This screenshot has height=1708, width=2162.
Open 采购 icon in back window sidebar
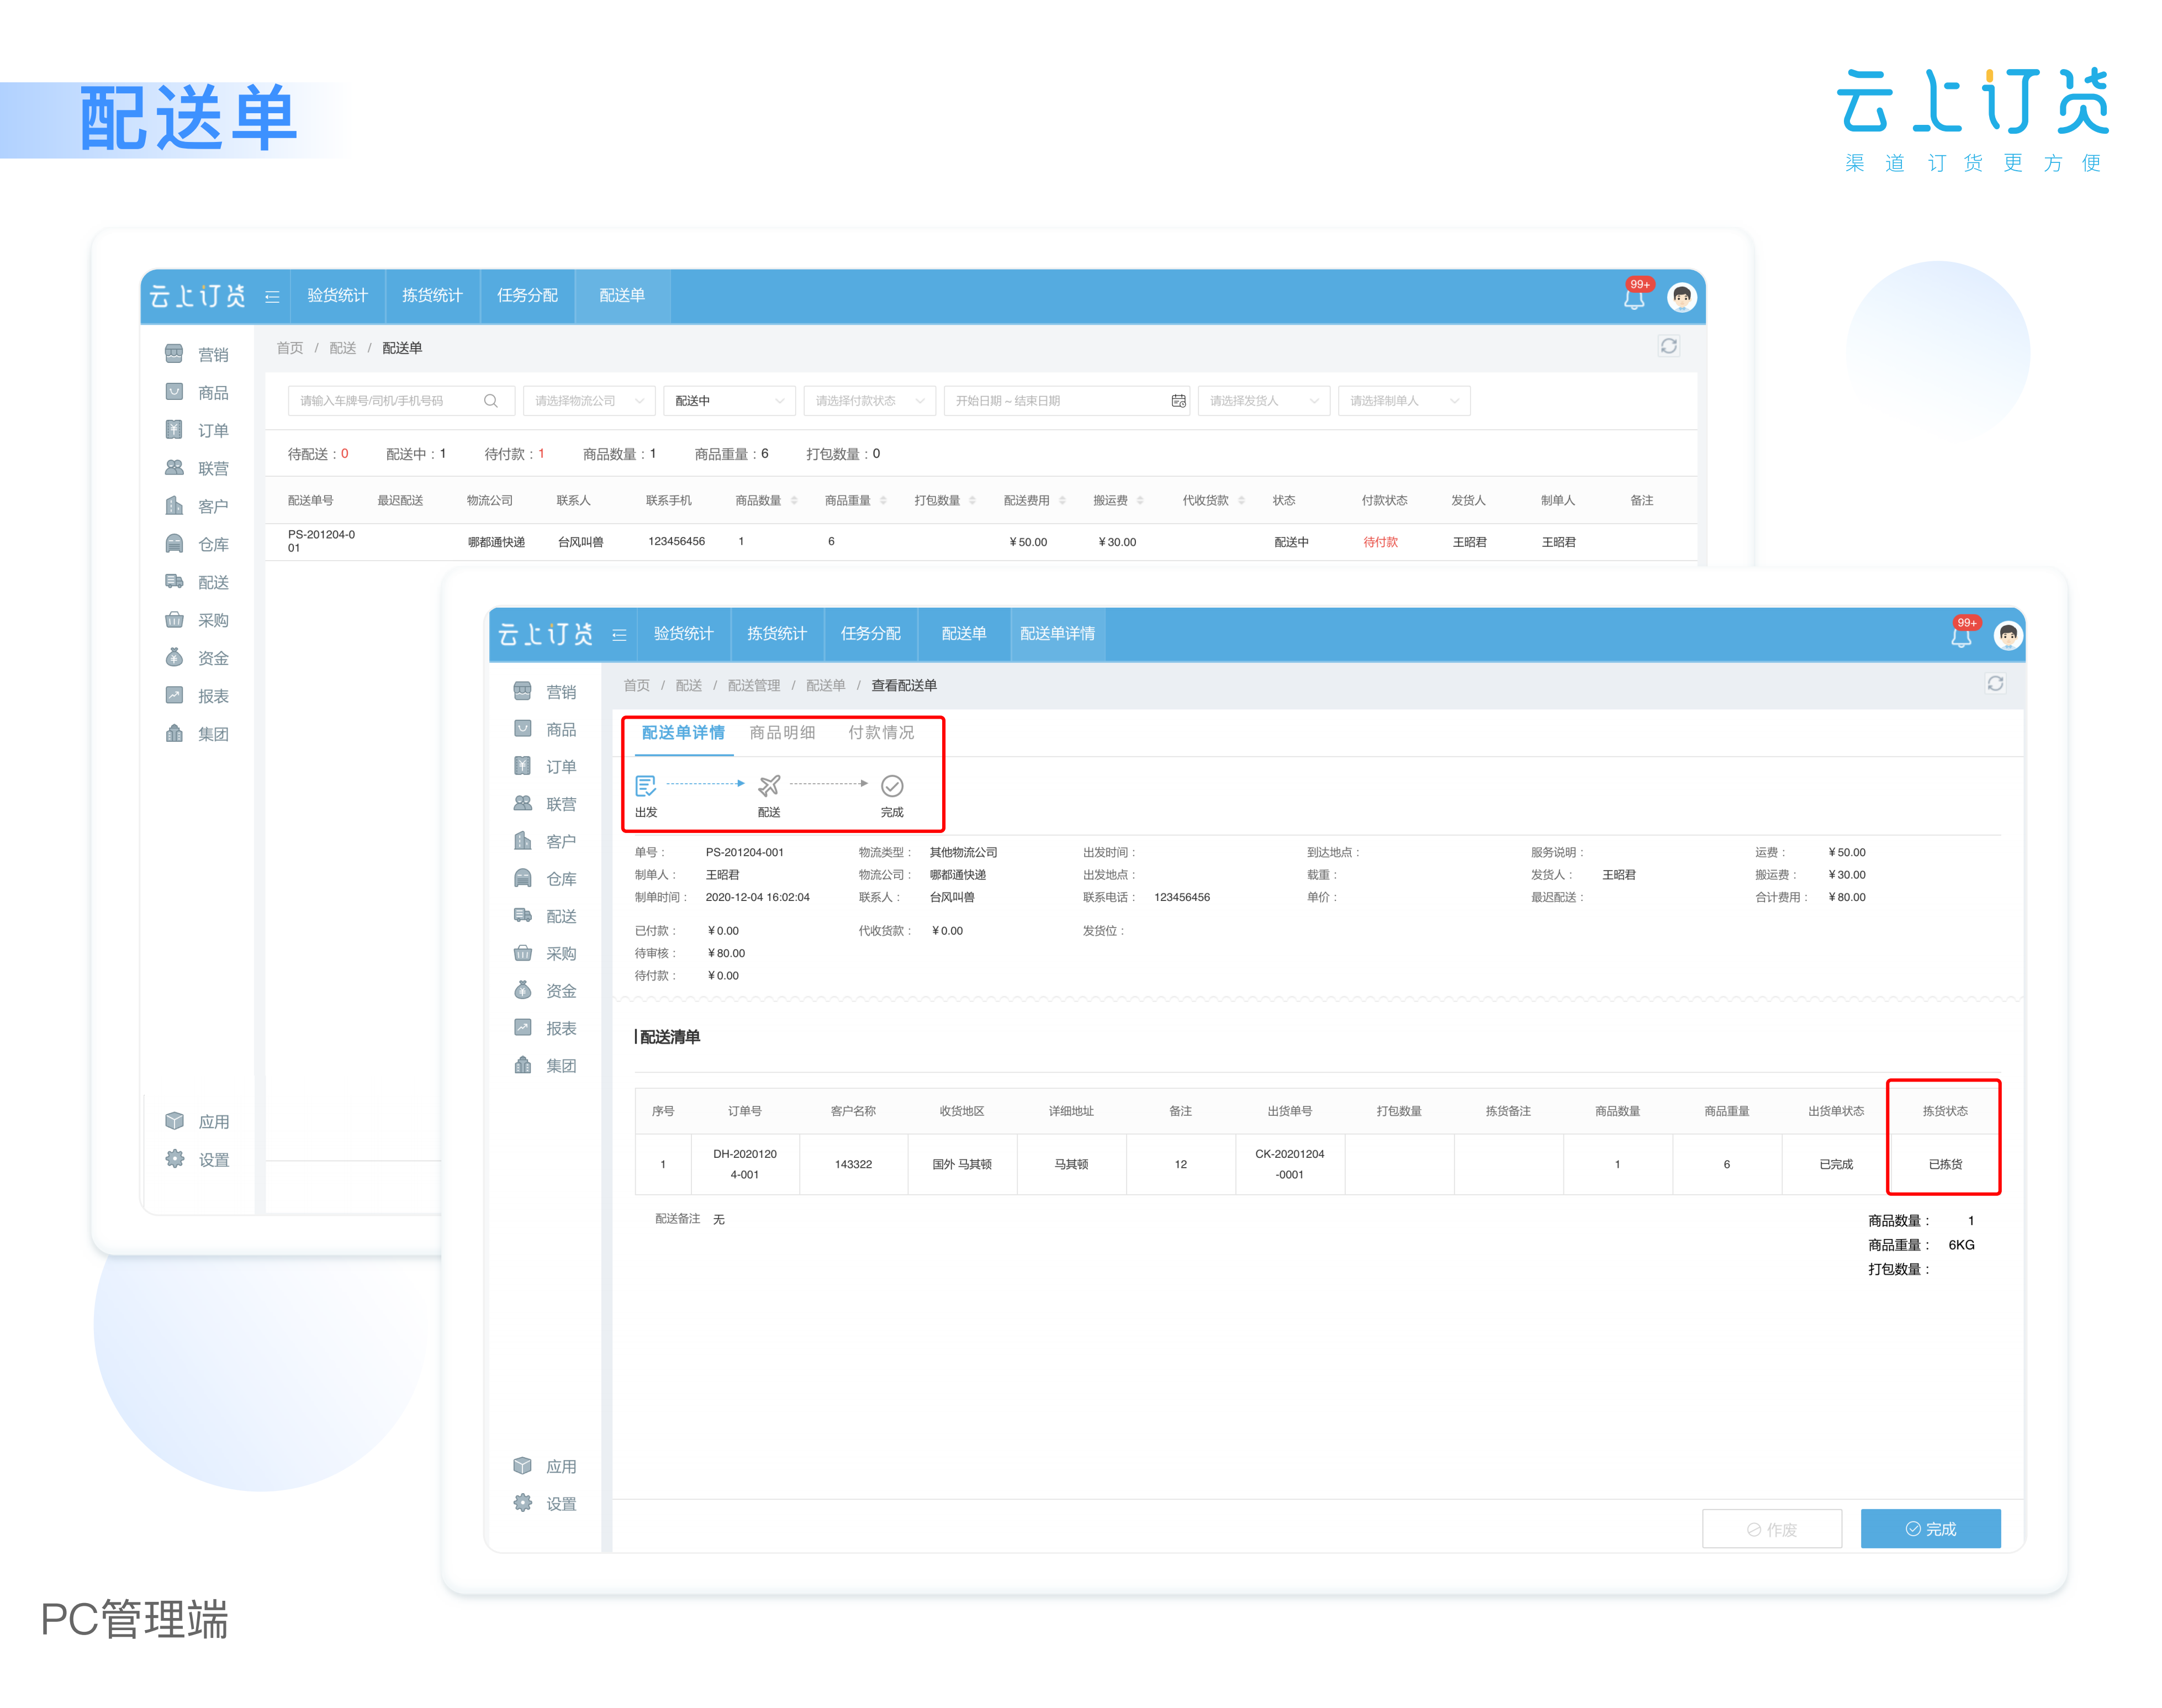pos(174,620)
